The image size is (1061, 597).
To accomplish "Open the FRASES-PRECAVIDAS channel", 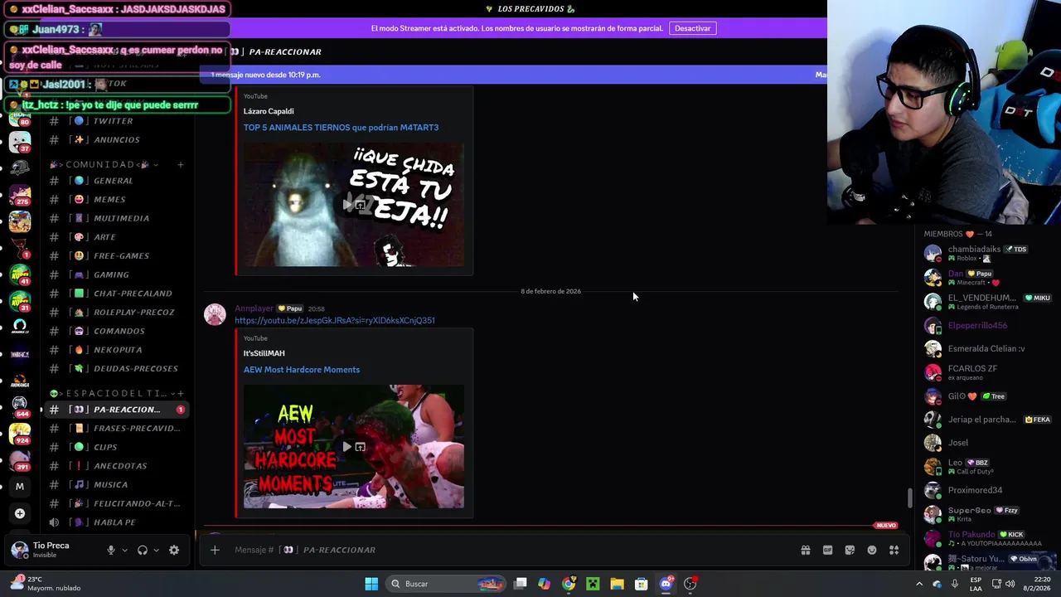I will 114,428.
